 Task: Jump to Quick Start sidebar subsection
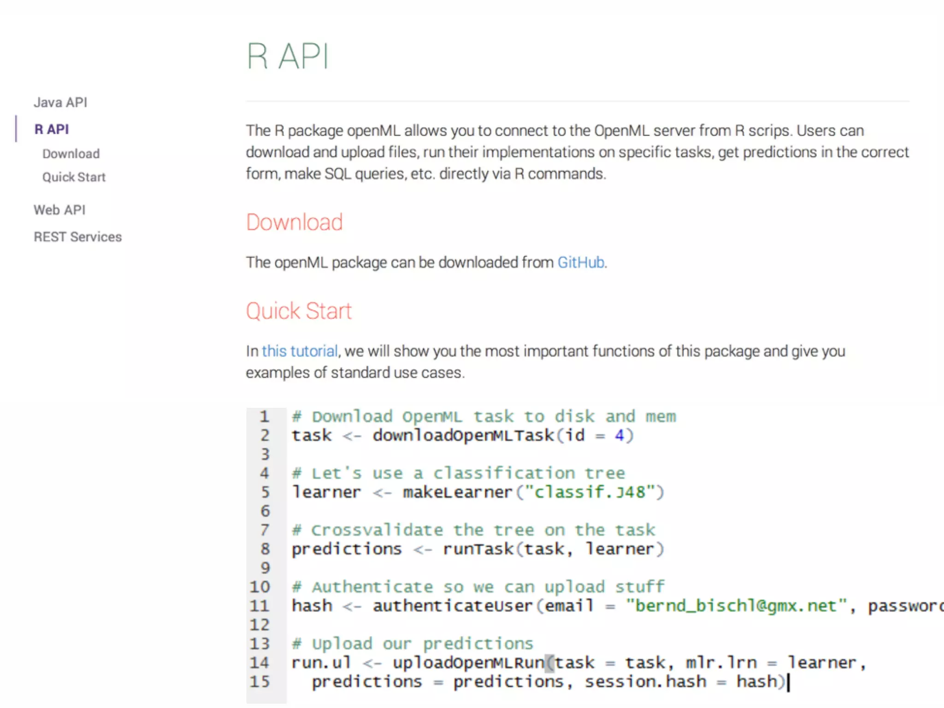click(74, 177)
